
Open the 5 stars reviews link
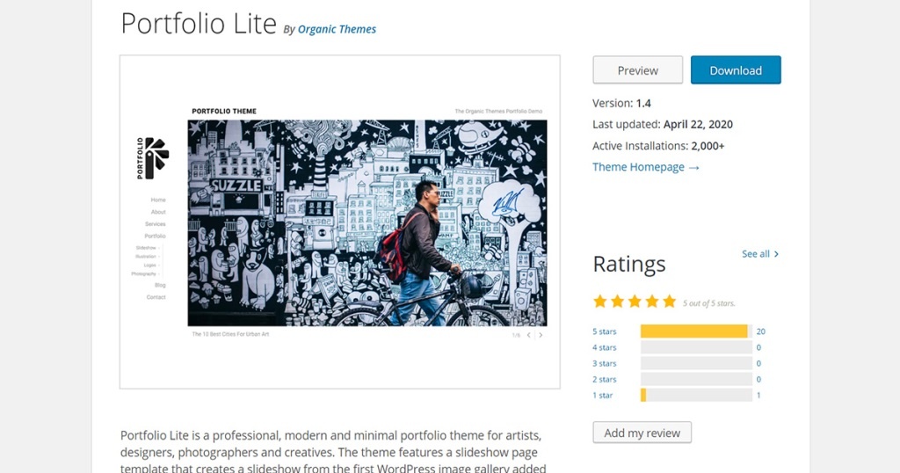tap(605, 331)
